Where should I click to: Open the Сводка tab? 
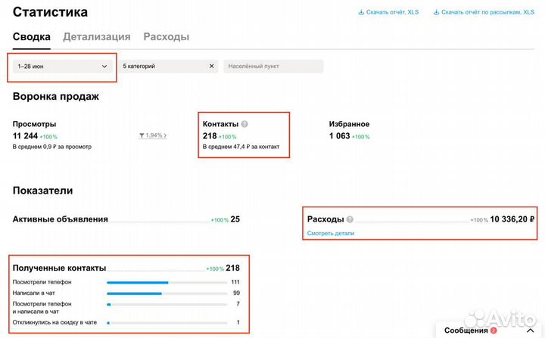coord(31,37)
